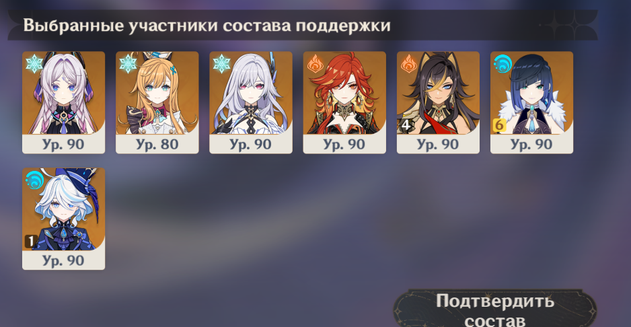Click the Cryo icon on the silver-haired red-eyed character
The width and height of the screenshot is (631, 327).
(x=222, y=64)
